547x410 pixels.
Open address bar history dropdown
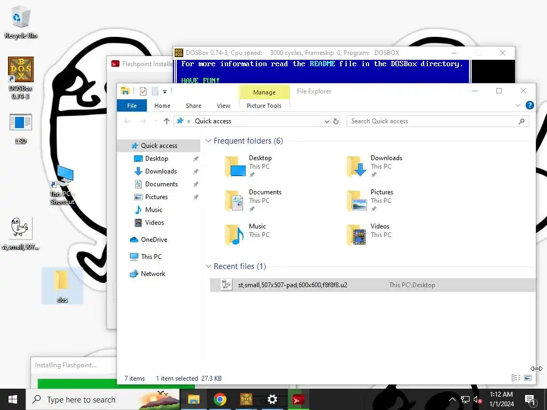tap(326, 121)
